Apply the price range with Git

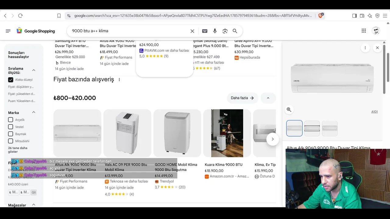pos(34,192)
